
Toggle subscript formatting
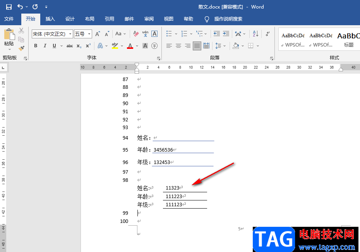[x=79, y=46]
